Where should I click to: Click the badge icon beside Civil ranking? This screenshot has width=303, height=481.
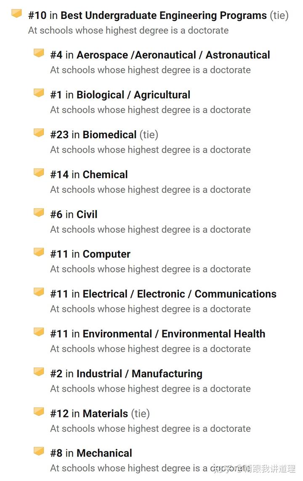(x=39, y=212)
